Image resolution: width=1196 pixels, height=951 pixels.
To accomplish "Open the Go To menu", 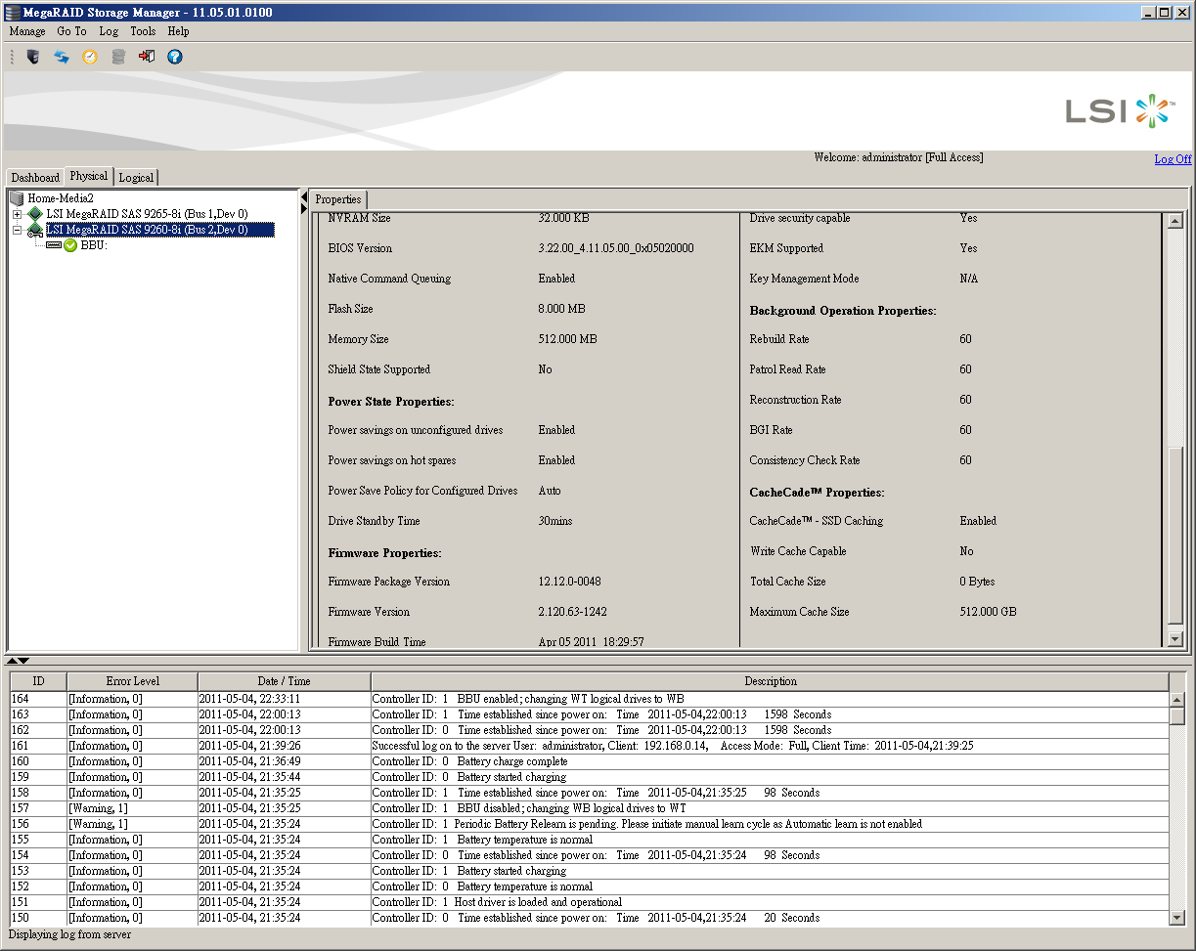I will [71, 31].
